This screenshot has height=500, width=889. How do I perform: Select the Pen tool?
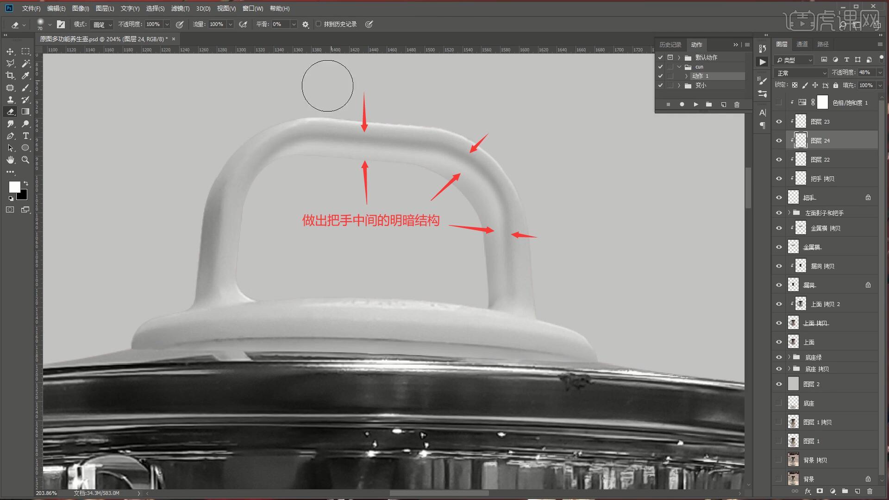pyautogui.click(x=10, y=136)
